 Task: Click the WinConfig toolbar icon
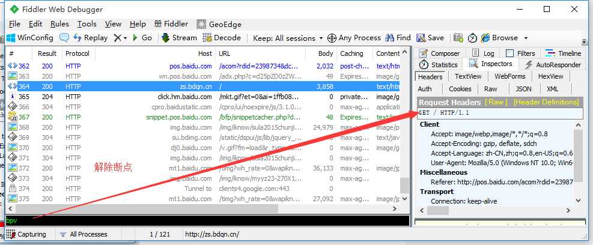11,38
